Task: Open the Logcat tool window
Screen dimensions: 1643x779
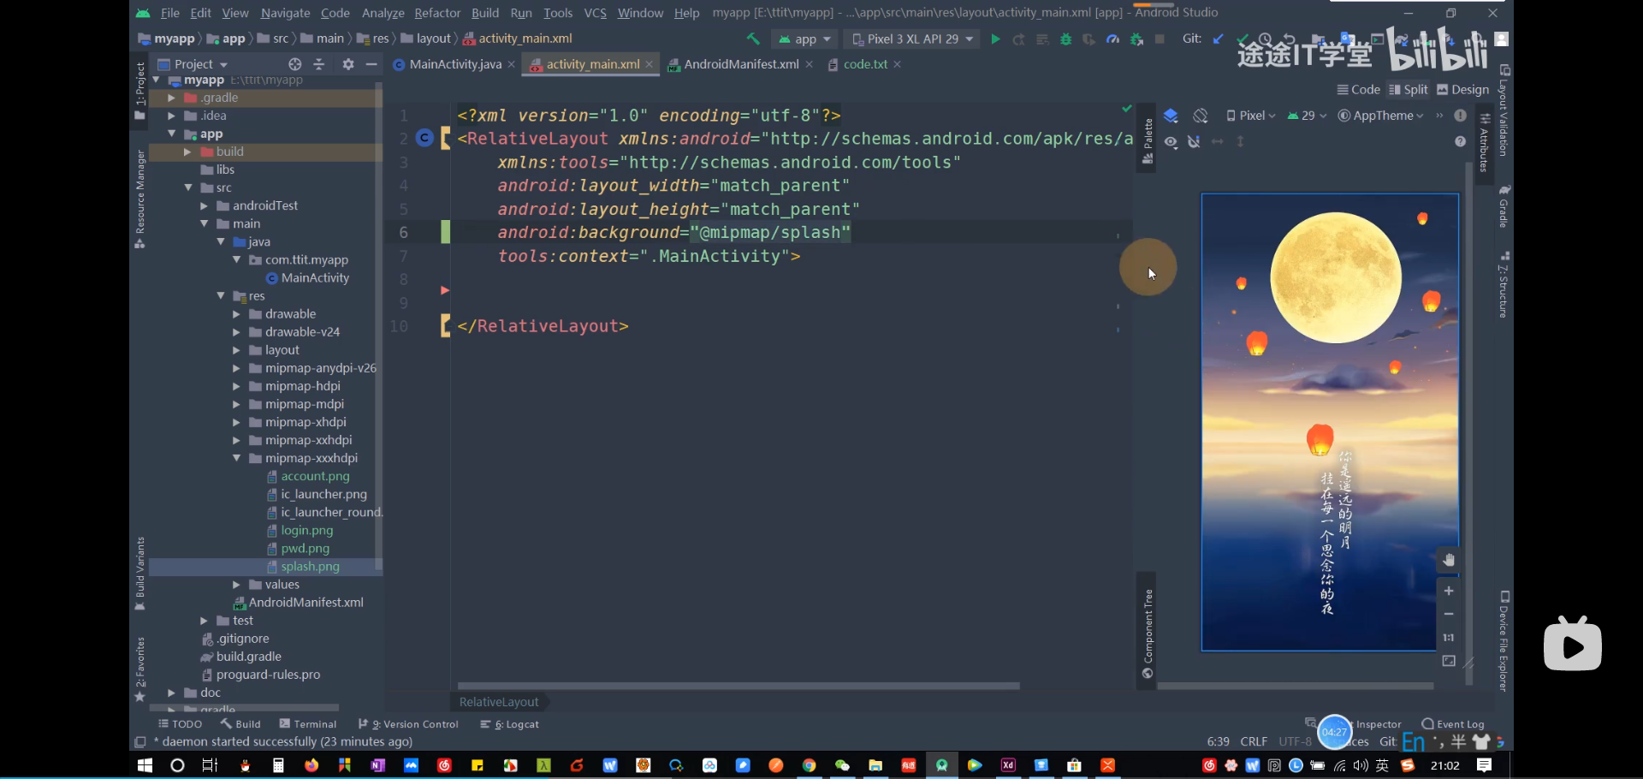Action: point(510,724)
